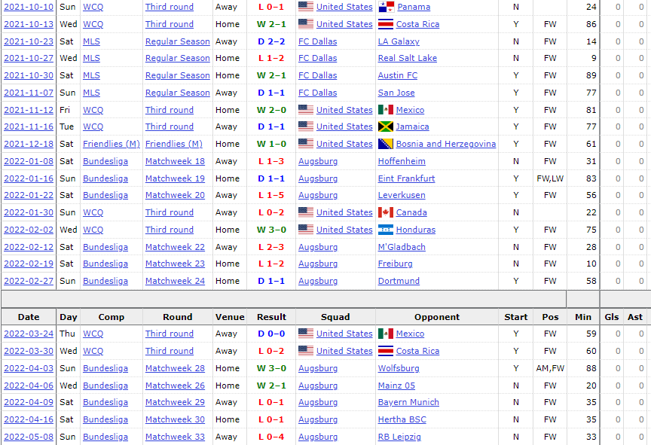Click the Panama flag icon
This screenshot has width=651, height=445.
(x=386, y=7)
